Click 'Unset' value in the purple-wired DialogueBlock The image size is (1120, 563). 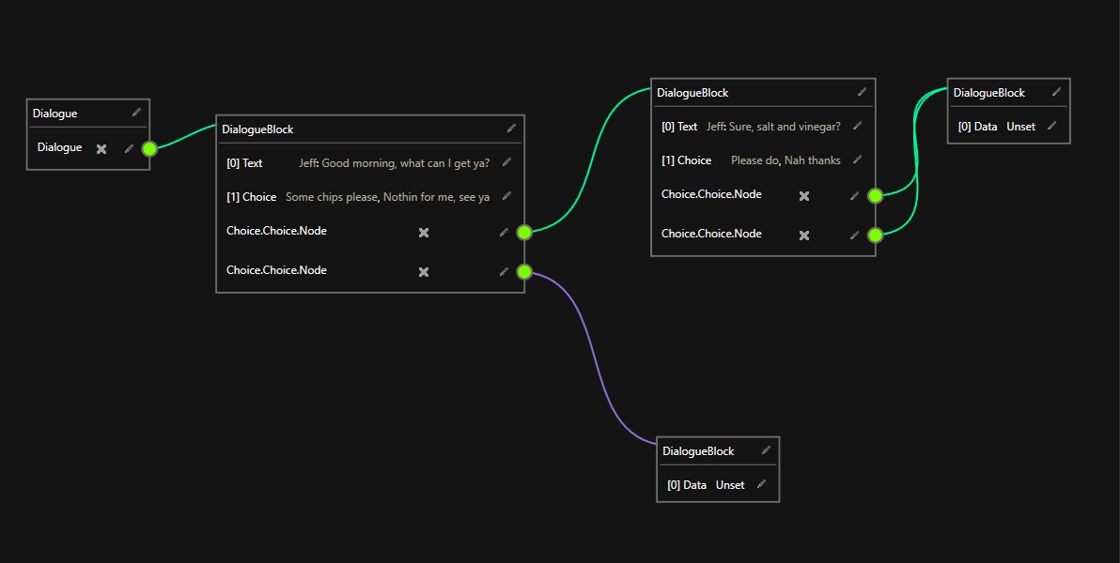pos(730,485)
